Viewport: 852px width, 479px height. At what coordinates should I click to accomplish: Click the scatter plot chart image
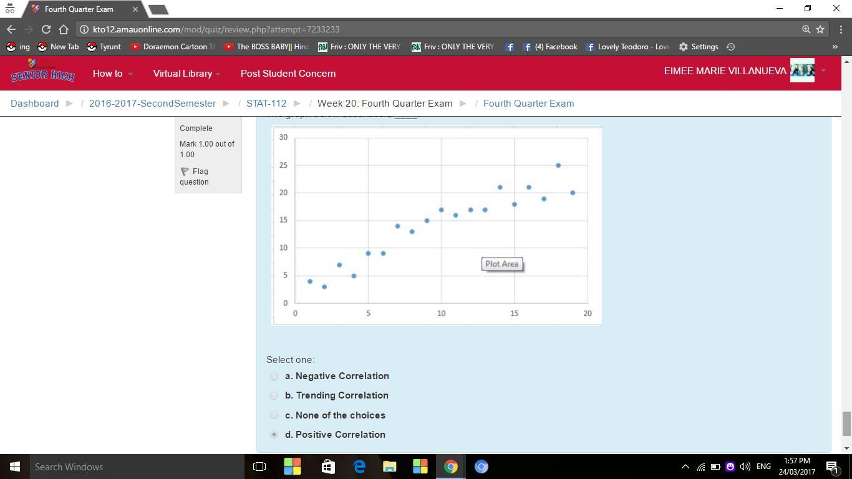pos(437,226)
